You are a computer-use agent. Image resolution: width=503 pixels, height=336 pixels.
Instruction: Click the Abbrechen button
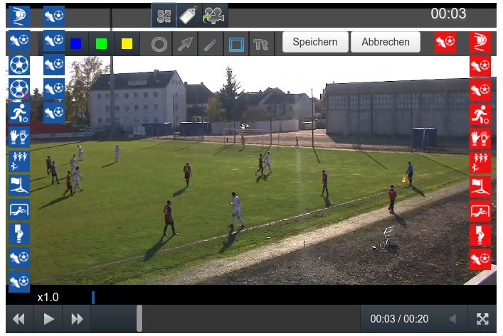[x=386, y=42]
